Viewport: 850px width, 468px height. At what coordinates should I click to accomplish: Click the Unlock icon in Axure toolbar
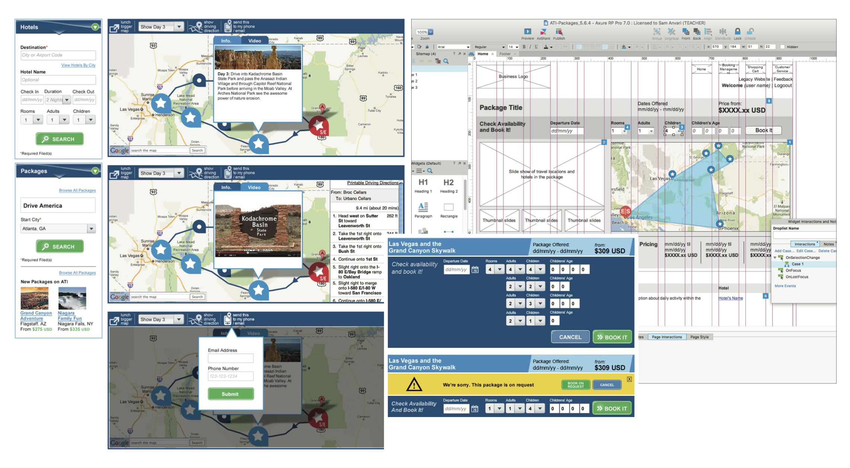(x=750, y=32)
